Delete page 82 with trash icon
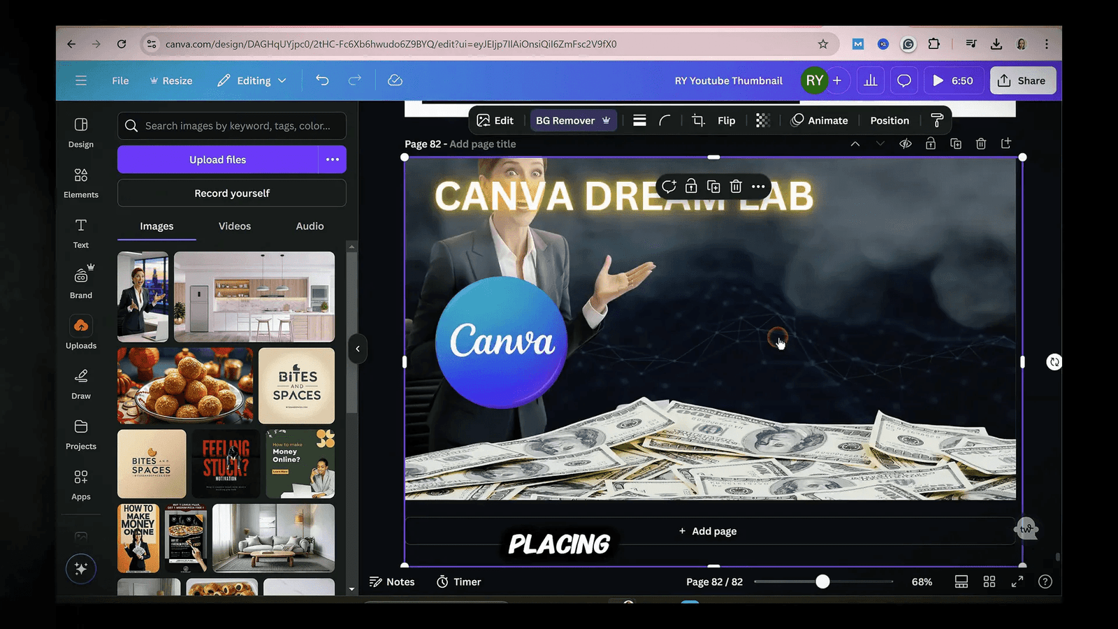This screenshot has width=1118, height=629. (x=981, y=143)
